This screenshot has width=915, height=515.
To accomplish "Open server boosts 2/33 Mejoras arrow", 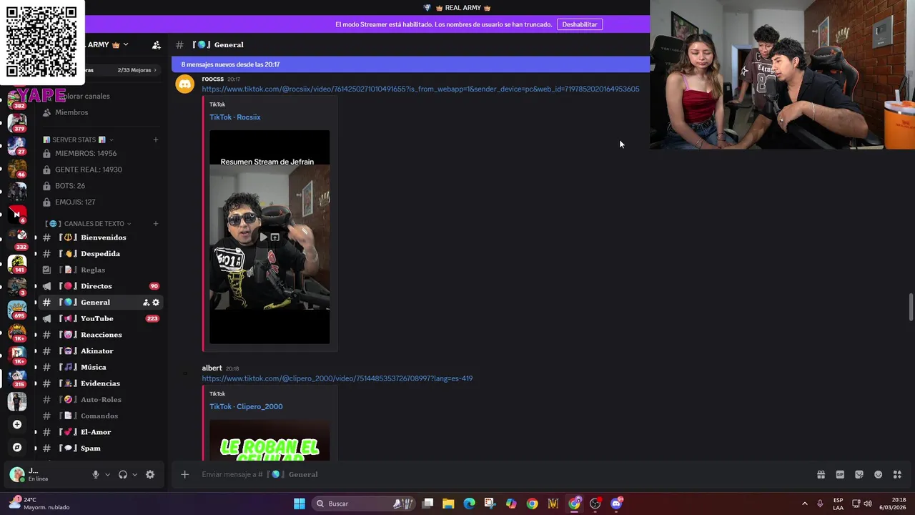I will (155, 70).
